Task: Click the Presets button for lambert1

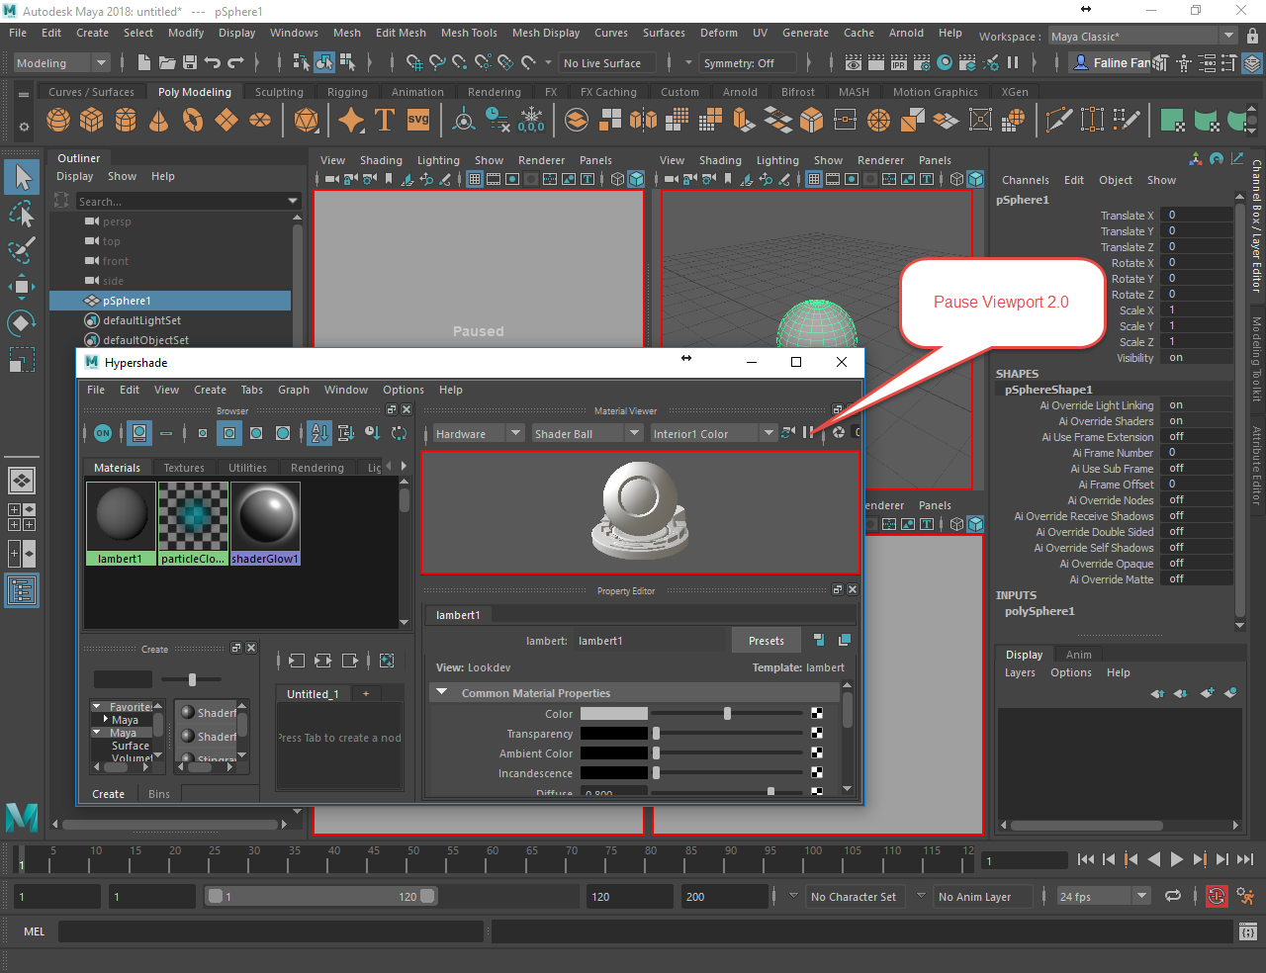Action: pos(766,640)
